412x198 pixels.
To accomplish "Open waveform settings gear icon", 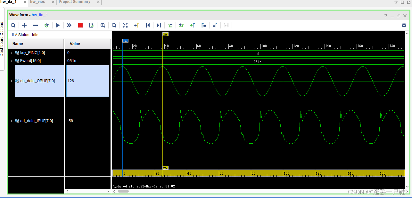I will click(404, 25).
